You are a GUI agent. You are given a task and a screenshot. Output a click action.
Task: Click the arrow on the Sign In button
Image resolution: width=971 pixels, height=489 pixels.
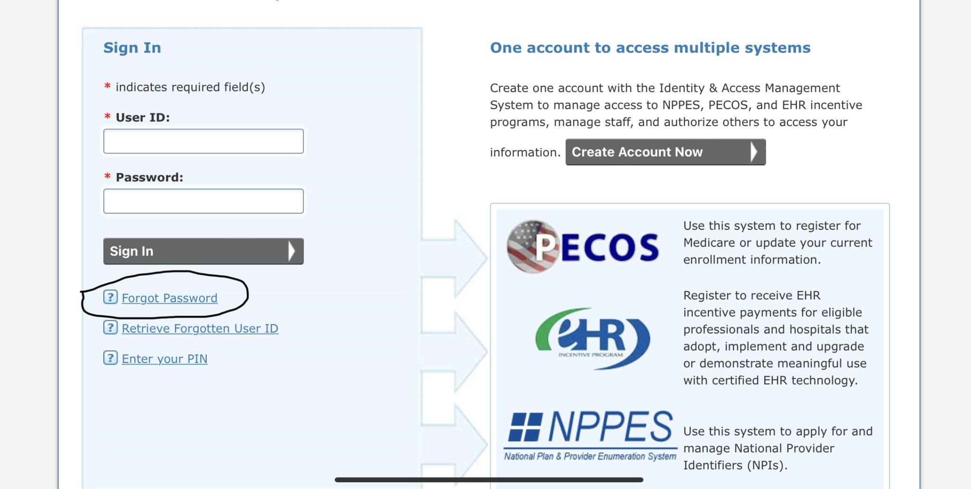point(292,251)
